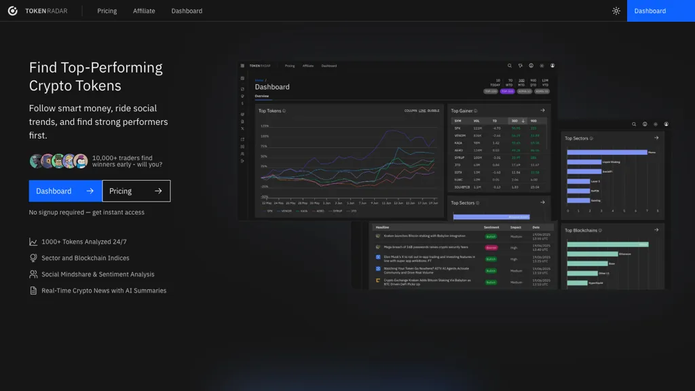Click the TokenRadar logo icon
695x391 pixels.
pos(12,10)
